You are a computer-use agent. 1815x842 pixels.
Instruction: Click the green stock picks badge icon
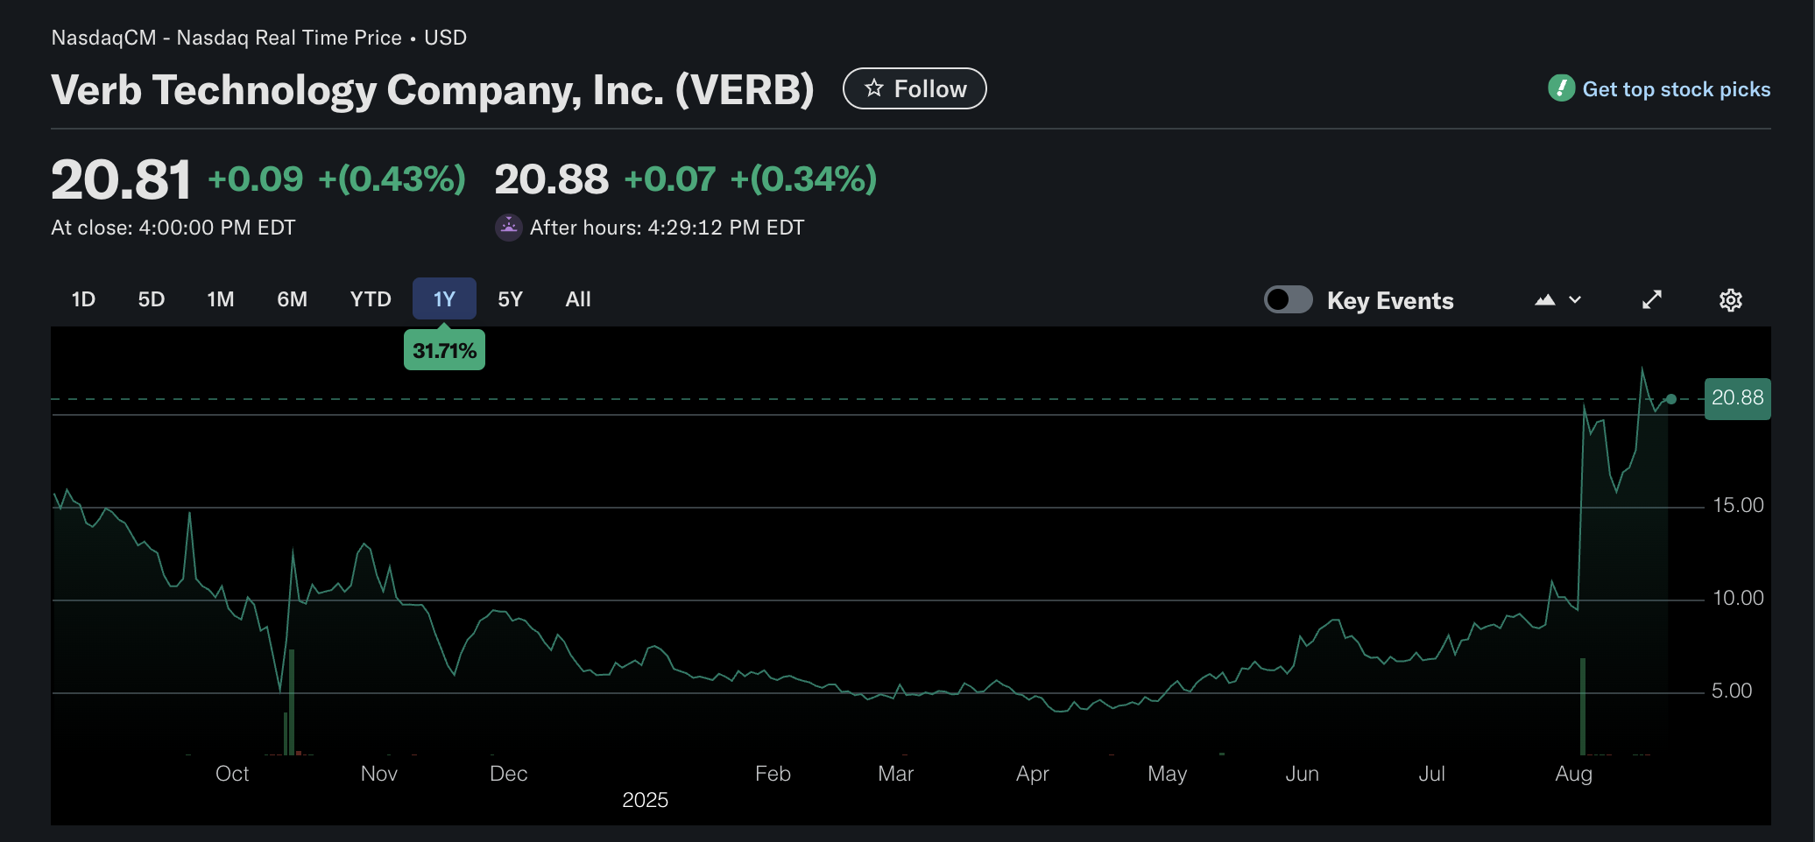1561,88
